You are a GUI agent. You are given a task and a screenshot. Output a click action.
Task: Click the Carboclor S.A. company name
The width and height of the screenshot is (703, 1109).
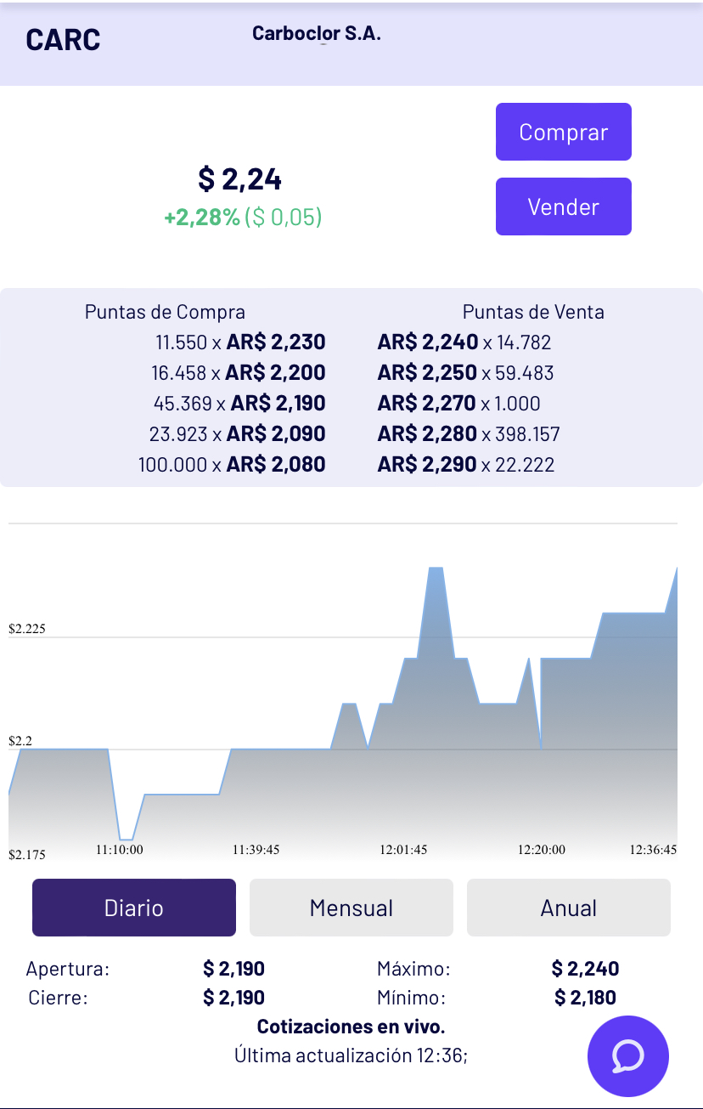[x=317, y=34]
